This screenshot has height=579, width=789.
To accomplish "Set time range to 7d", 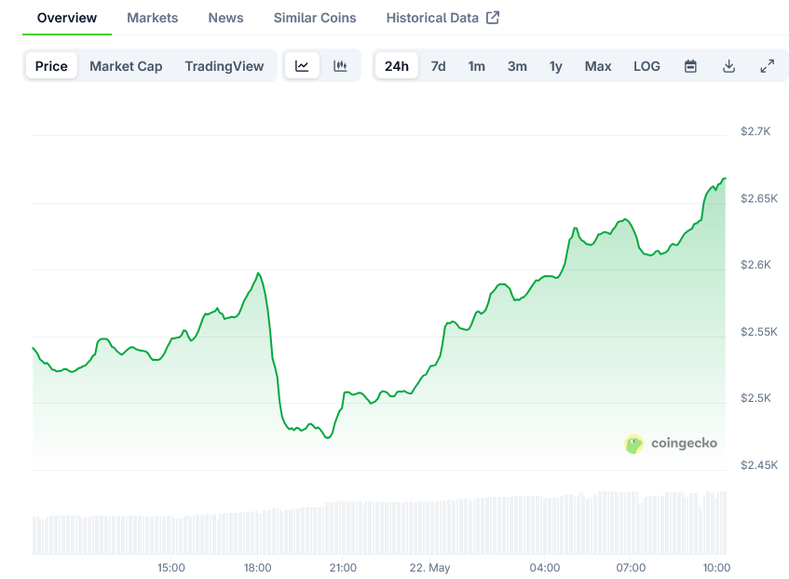I will (x=438, y=66).
